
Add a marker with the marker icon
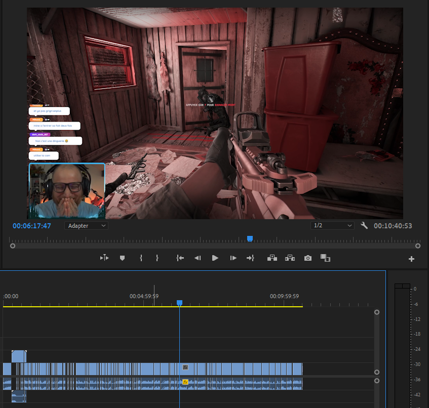click(122, 258)
